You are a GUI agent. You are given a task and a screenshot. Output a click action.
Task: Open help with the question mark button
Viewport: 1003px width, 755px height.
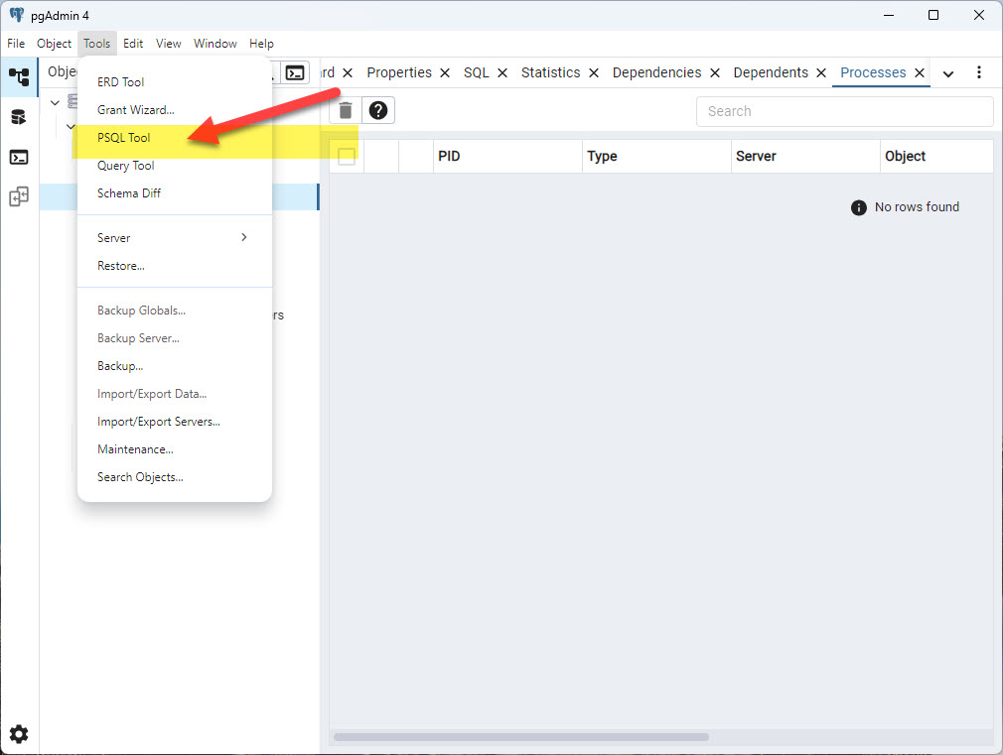[378, 110]
